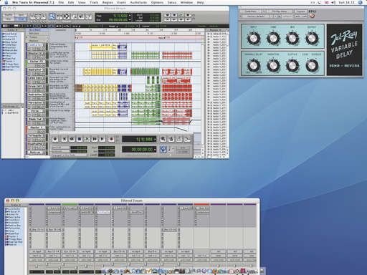Screen dimensions: 367x275
Task: Click Fast Forward in the Transport window
Action: tap(95, 139)
